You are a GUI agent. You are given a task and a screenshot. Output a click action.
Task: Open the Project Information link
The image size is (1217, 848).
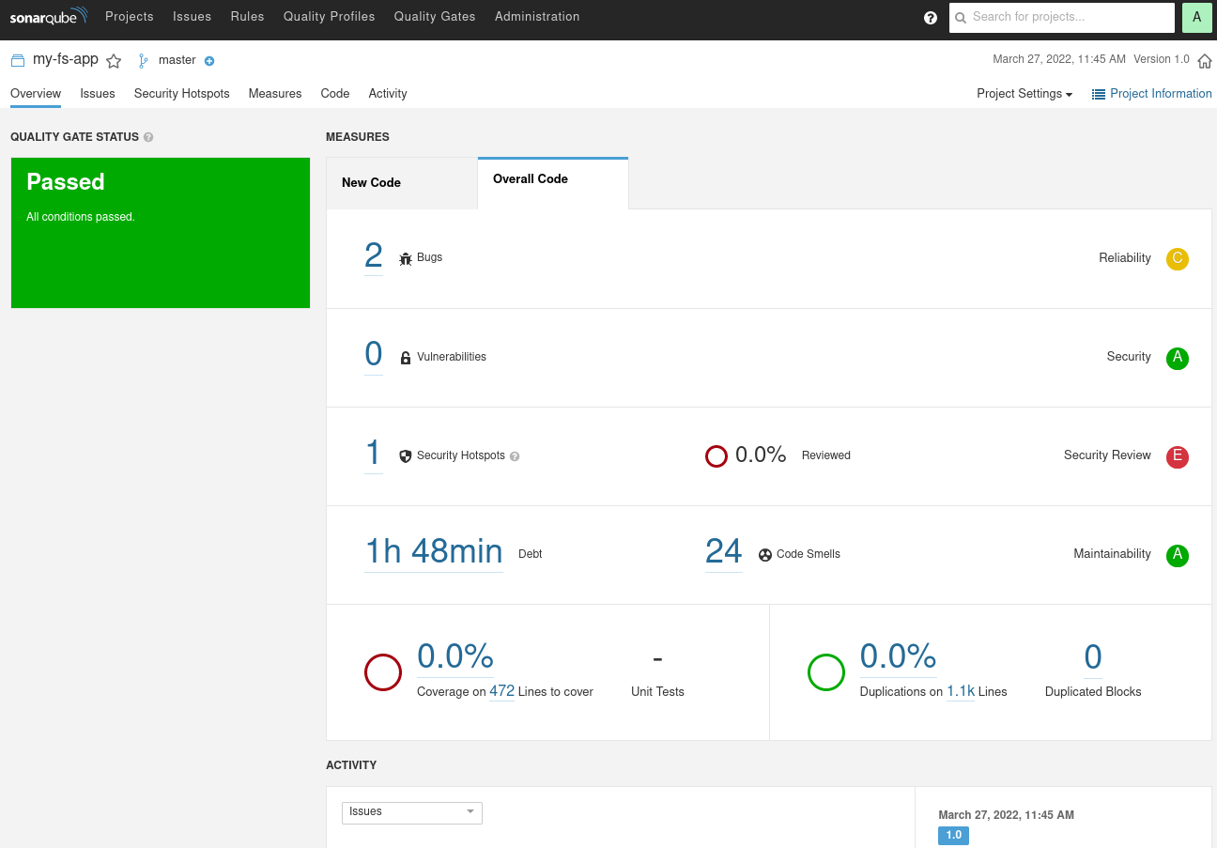pyautogui.click(x=1151, y=94)
